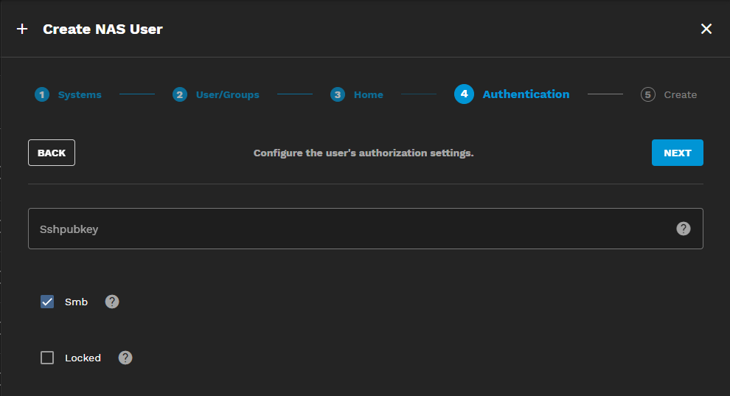Click the step 2 number circle
The height and width of the screenshot is (396, 730).
(x=180, y=94)
